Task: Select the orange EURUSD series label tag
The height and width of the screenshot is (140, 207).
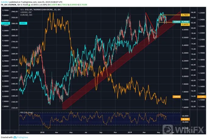Action: [177, 97]
